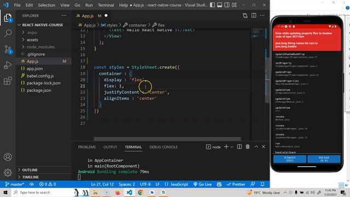The height and width of the screenshot is (197, 350).
Task: Click Ln 21, Col 12 cursor position
Action: [102, 184]
